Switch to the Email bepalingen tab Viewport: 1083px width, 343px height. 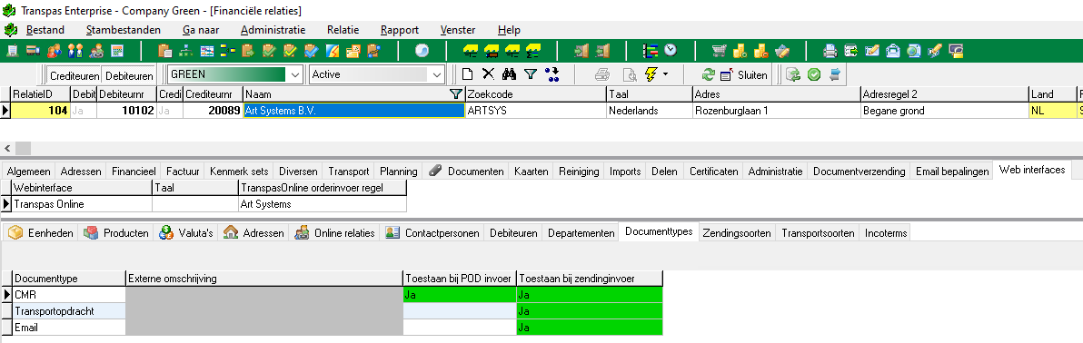952,171
